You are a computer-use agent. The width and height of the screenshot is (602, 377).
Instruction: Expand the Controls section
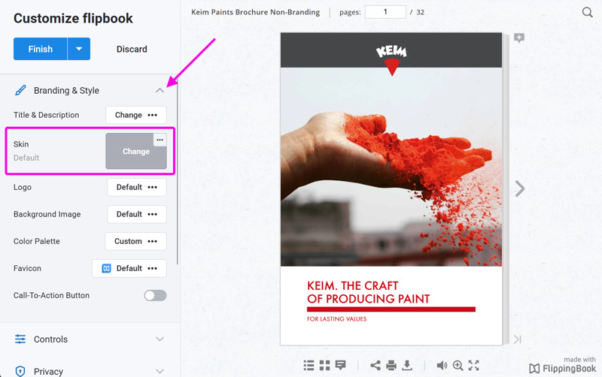click(x=160, y=339)
